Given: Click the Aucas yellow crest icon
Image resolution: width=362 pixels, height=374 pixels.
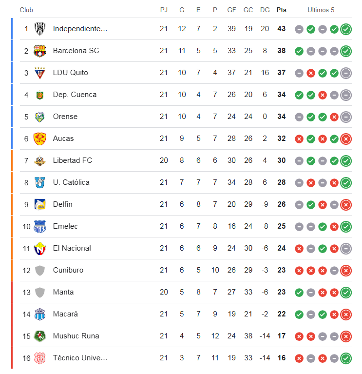Looking at the screenshot, I should tap(40, 139).
